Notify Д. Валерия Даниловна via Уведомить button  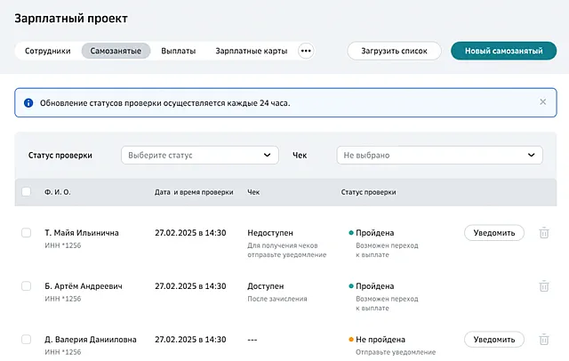tap(494, 340)
